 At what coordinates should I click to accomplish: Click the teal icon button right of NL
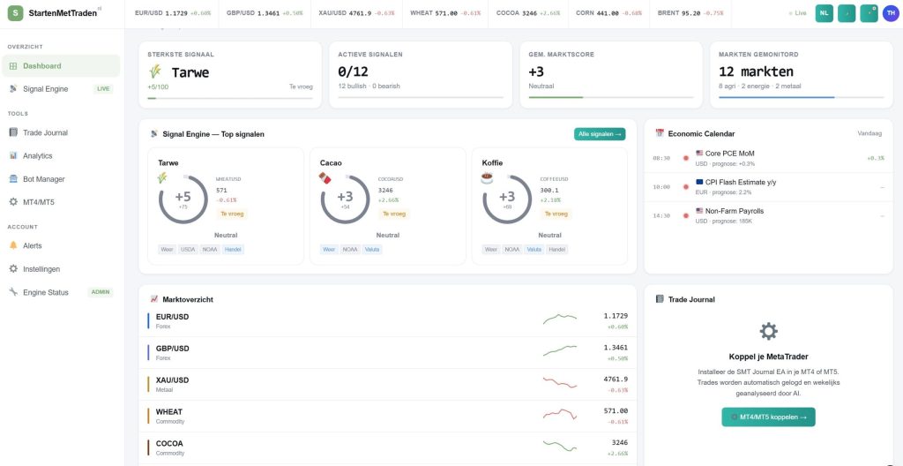846,13
